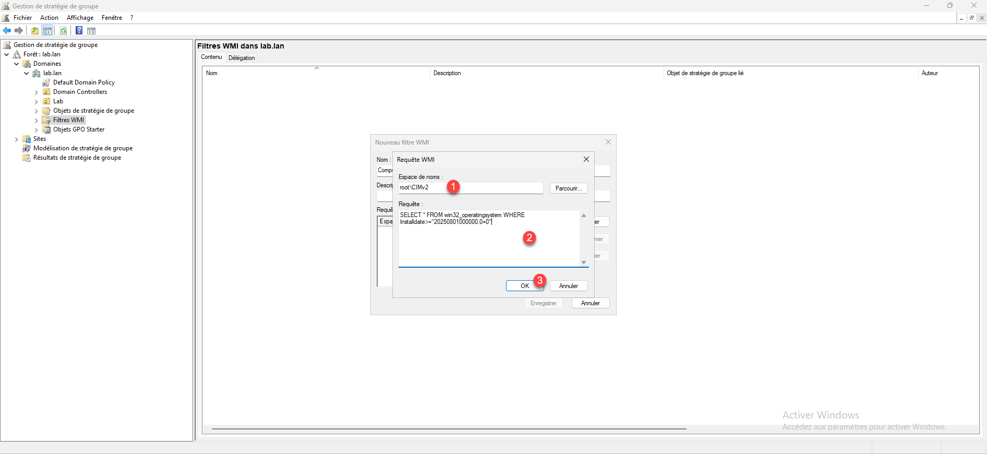Close the Requête WMI dialog with X

pos(586,159)
